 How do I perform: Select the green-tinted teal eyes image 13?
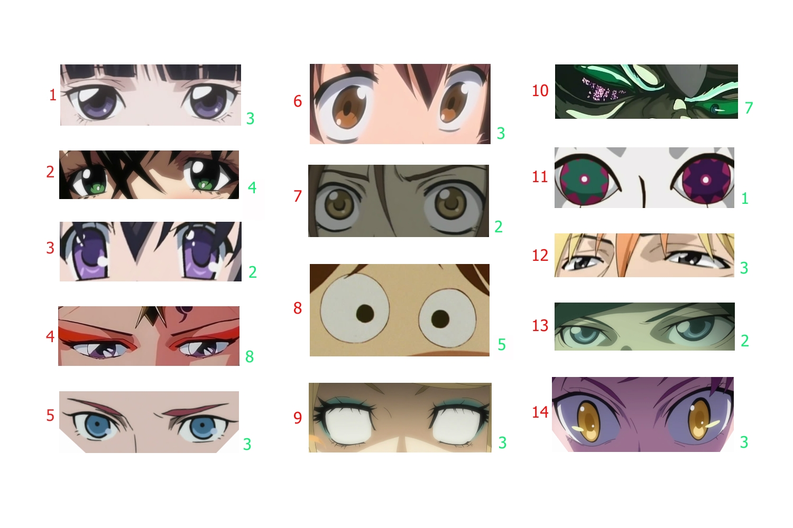(644, 326)
